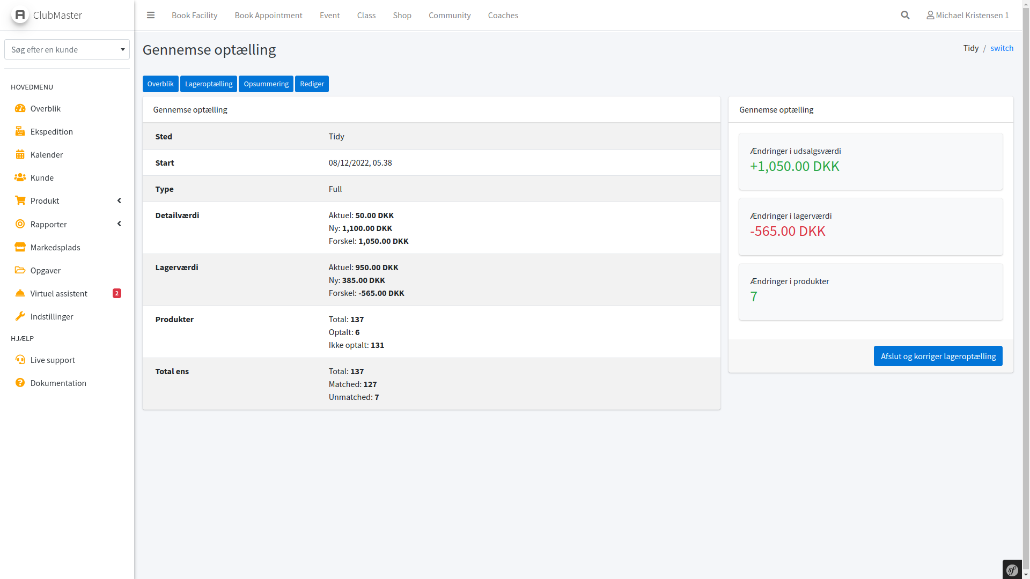Screen dimensions: 1030x579
Task: Click the hamburger menu icon
Action: click(x=151, y=15)
